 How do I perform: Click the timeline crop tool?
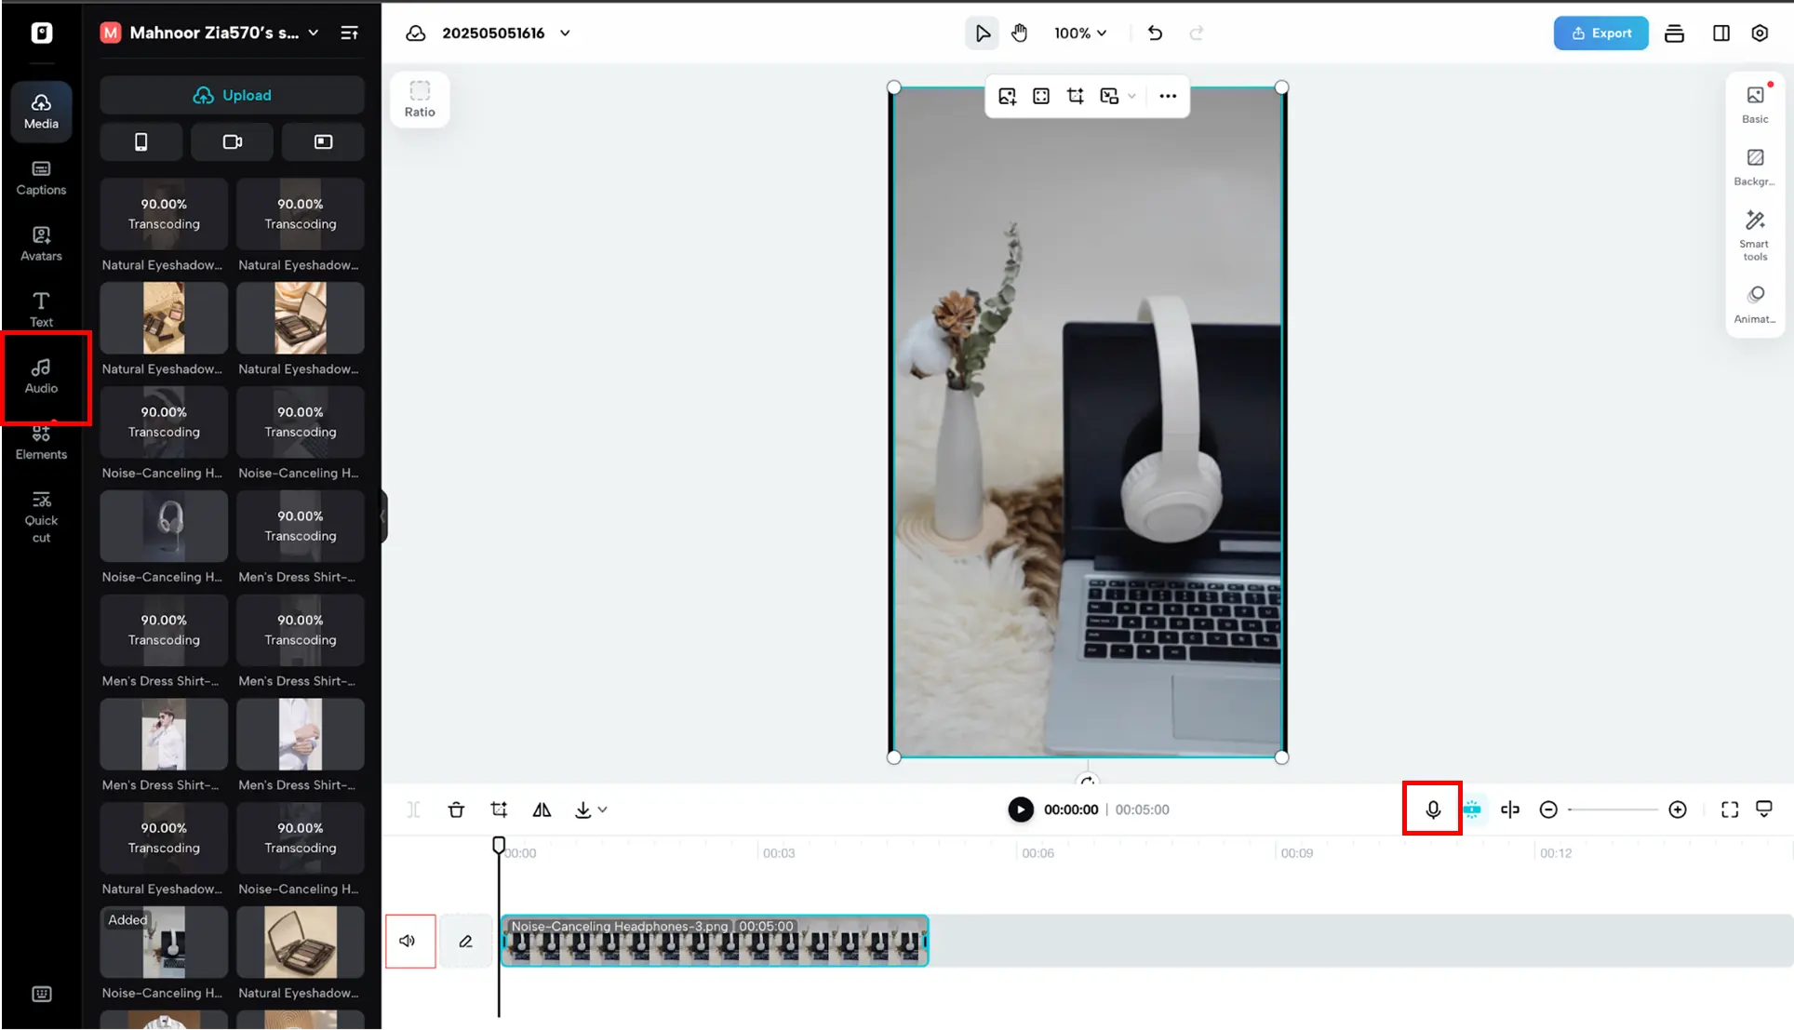coord(499,809)
